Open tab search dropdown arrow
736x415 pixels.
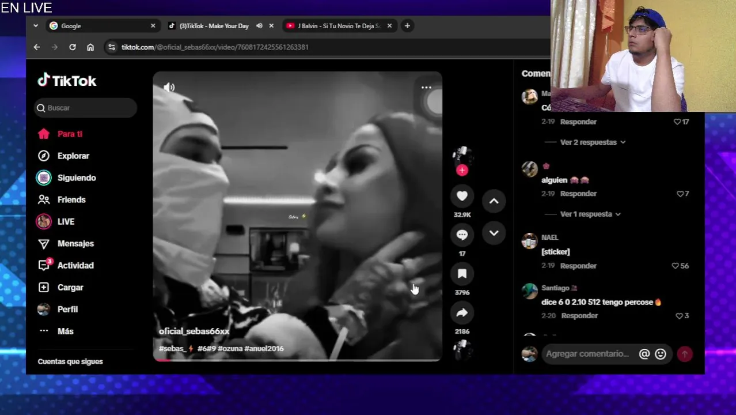tap(36, 26)
